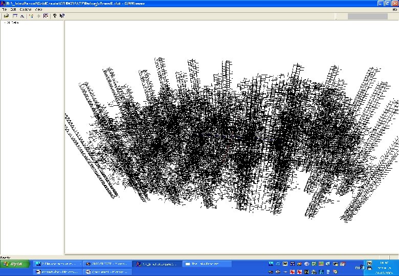The width and height of the screenshot is (399, 276).
Task: Open the File menu
Action: pyautogui.click(x=4, y=9)
